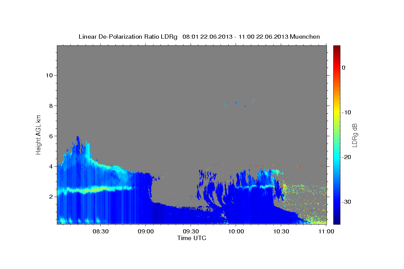Image resolution: width=404 pixels, height=269 pixels.
Task: Click the cloud top peak near 6 km
Action: (x=78, y=138)
